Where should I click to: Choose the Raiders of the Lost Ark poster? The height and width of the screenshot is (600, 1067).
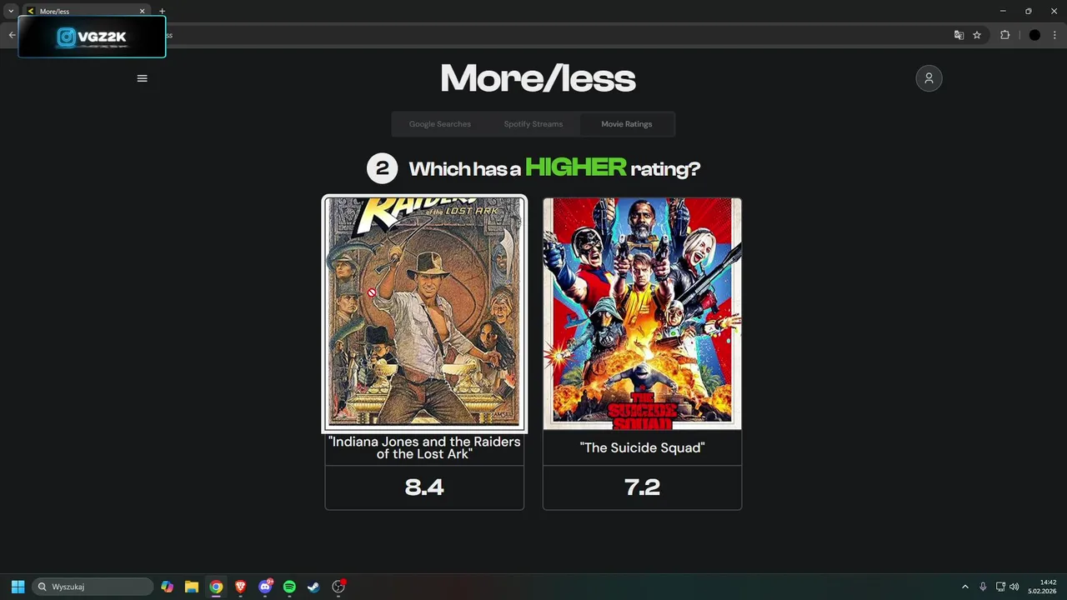click(424, 313)
